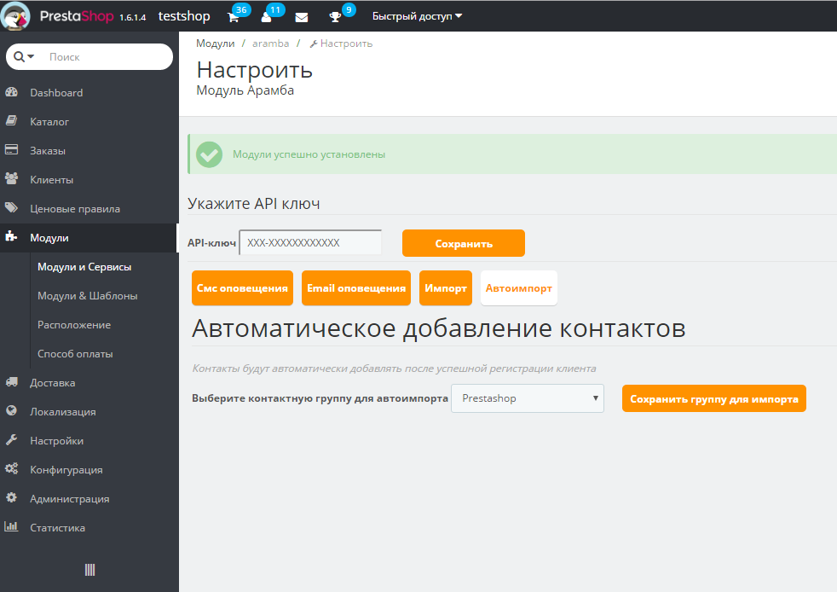Click the Клиенты people icon
The width and height of the screenshot is (837, 592).
point(12,178)
